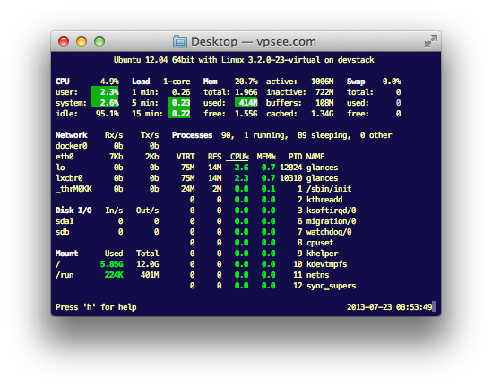Click the highlighted system CPU value 2.6%
Screen dimensions: 492x387
[x=105, y=102]
